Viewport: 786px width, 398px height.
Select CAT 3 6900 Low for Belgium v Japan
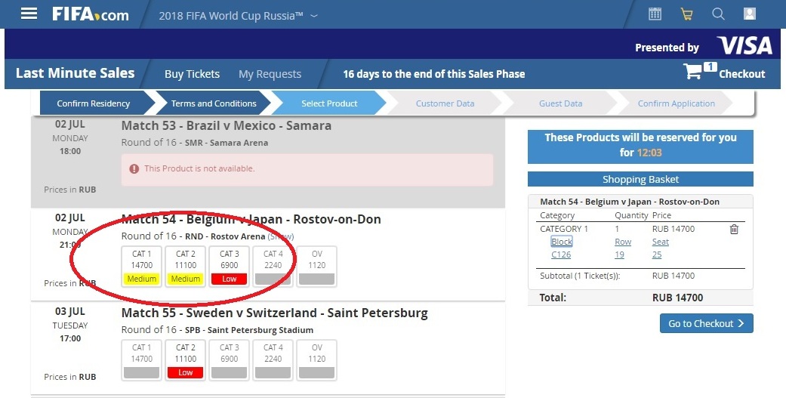(229, 266)
